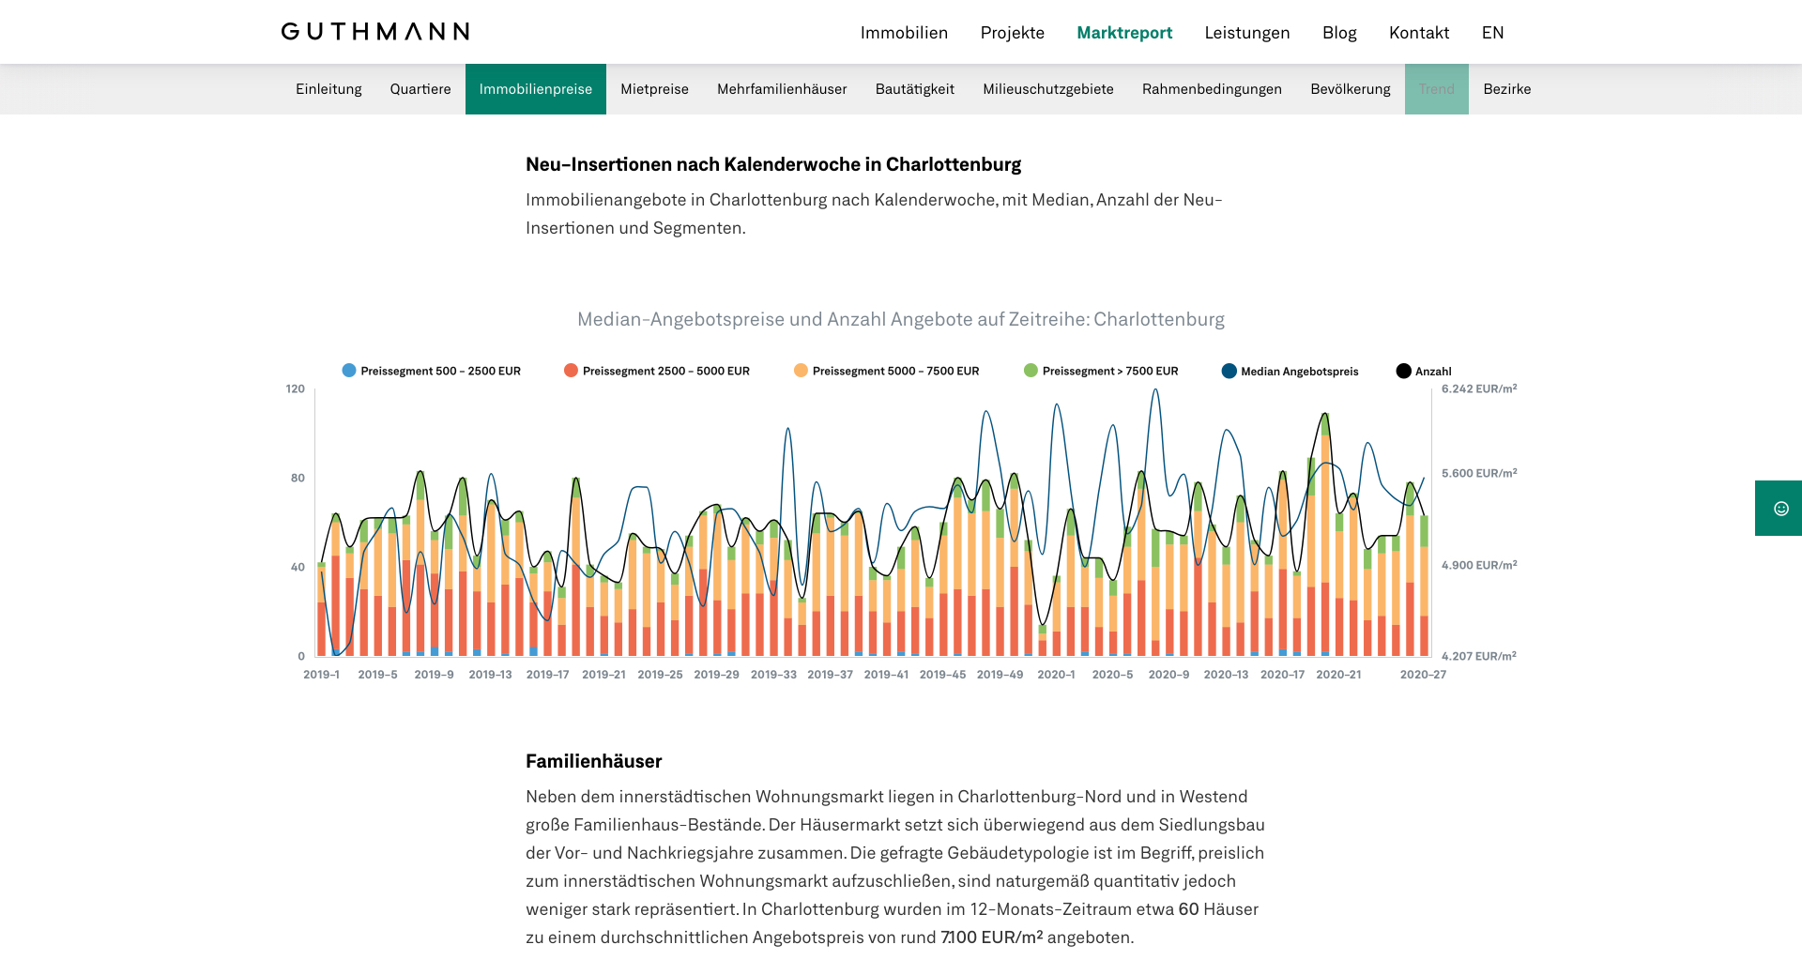Open the Immobilien menu

[904, 33]
